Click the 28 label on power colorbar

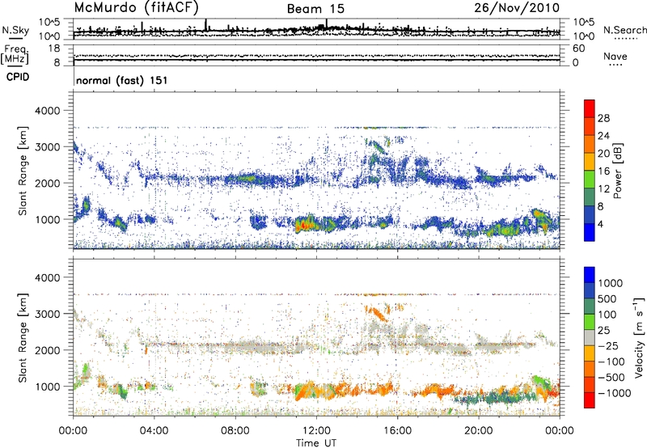pyautogui.click(x=603, y=118)
